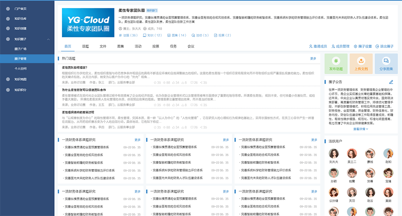
Task: Open 知识地图 from the sidebar
Action: 20,79
